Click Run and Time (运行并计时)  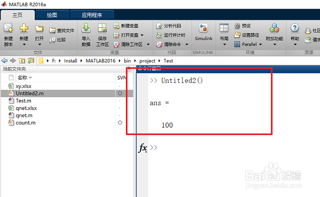tap(171, 35)
